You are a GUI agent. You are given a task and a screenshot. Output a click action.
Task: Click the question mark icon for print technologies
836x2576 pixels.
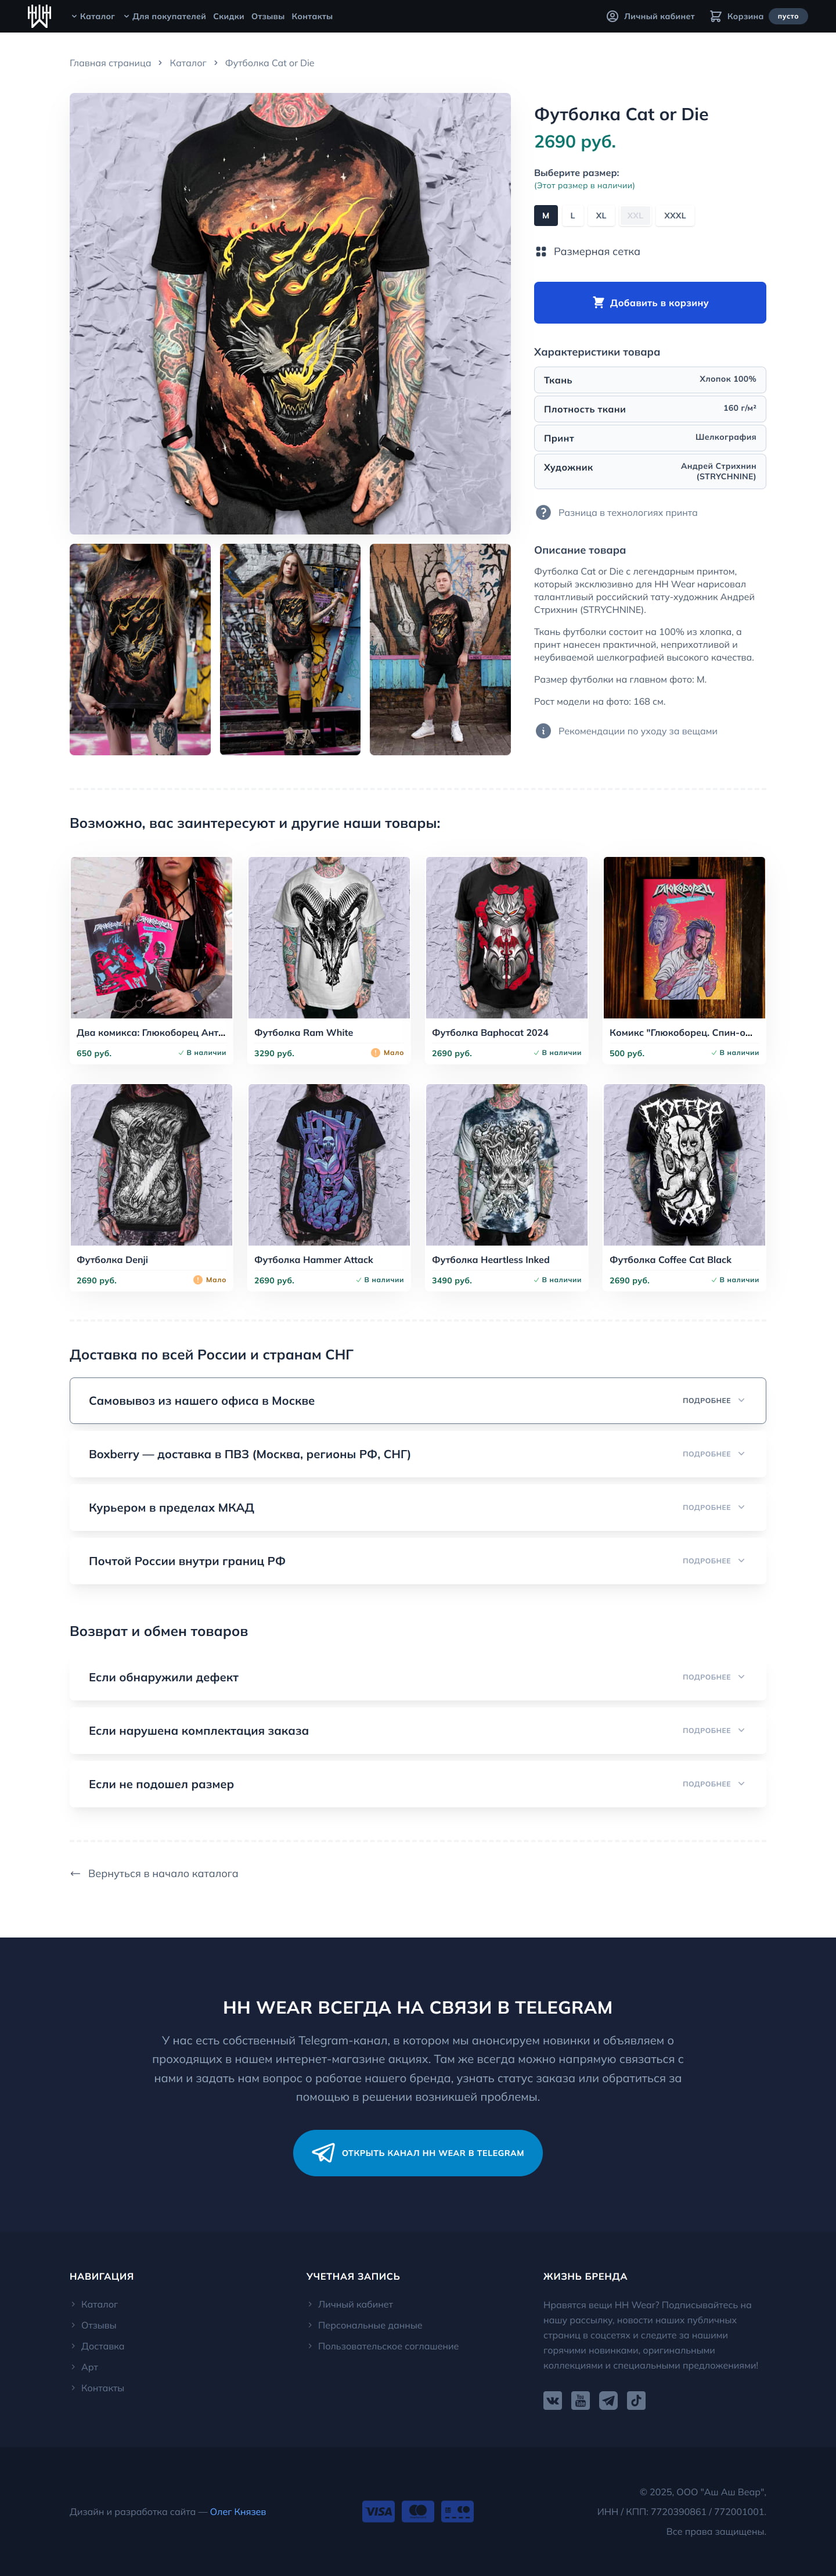tap(543, 513)
